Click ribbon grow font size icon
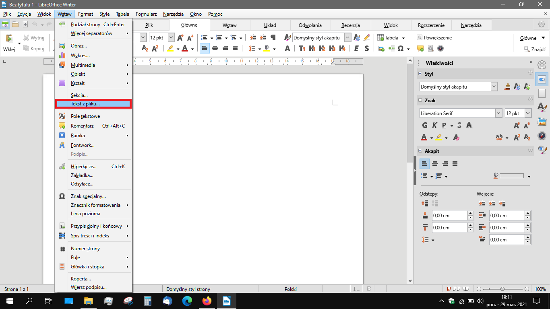 (180, 37)
